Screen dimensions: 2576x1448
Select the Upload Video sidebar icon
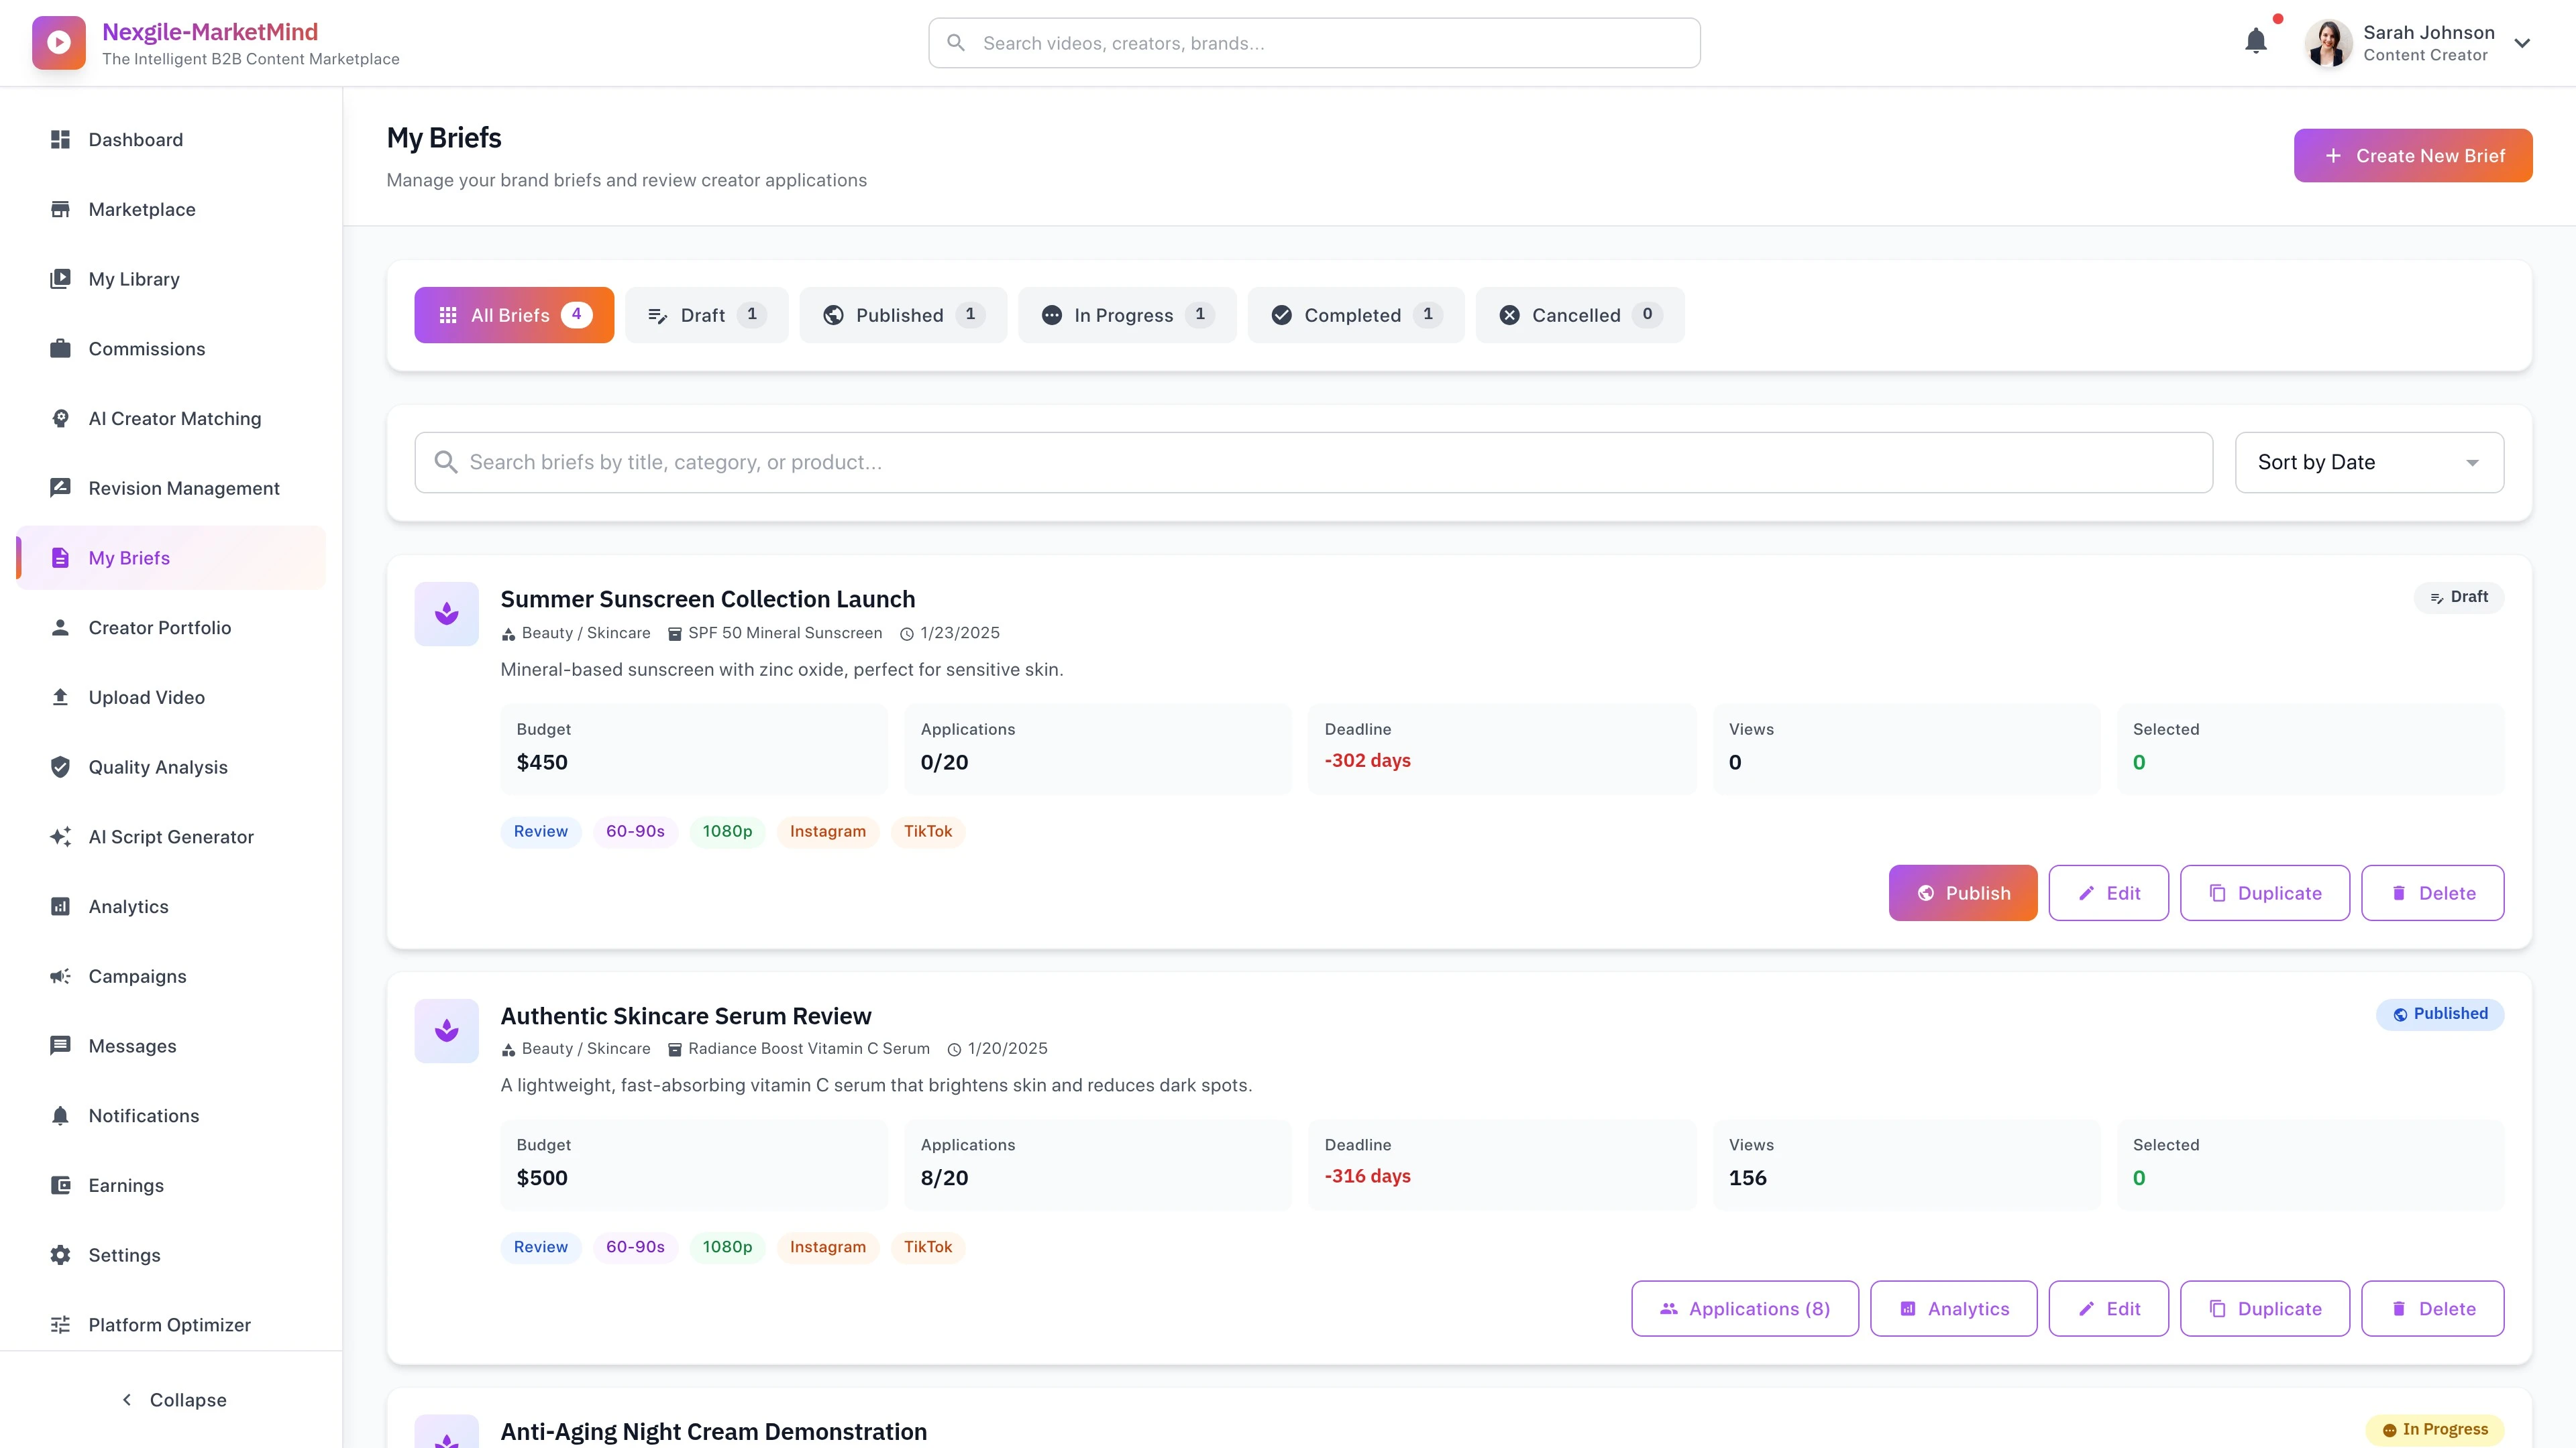60,697
